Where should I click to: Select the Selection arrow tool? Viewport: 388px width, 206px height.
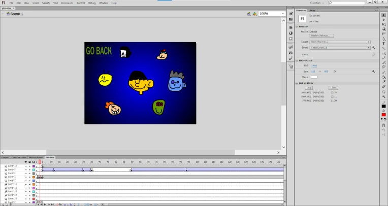(384, 15)
